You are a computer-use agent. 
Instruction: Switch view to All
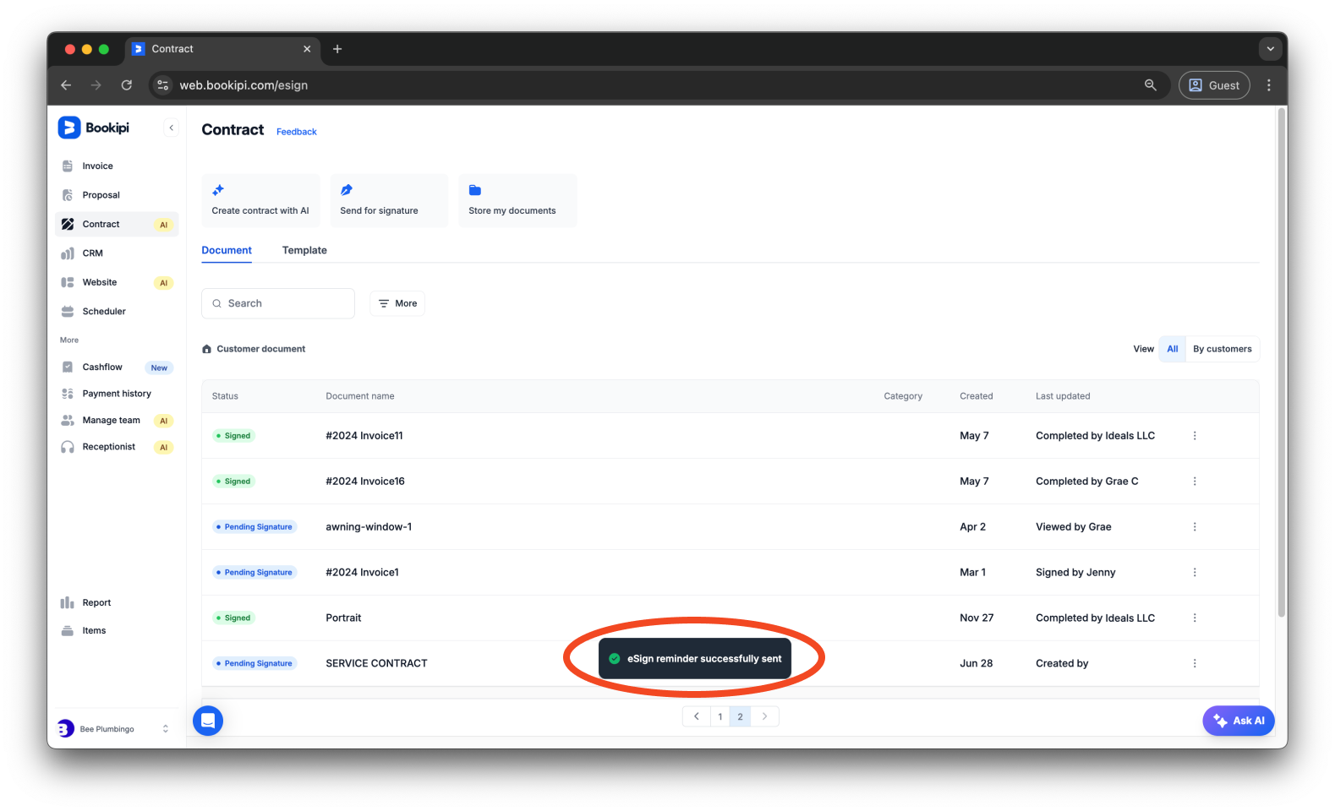tap(1172, 349)
